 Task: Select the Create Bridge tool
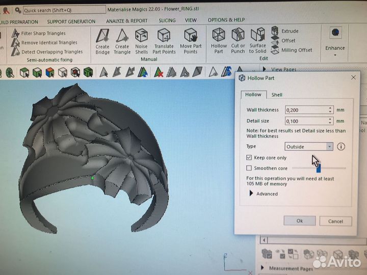(x=102, y=42)
